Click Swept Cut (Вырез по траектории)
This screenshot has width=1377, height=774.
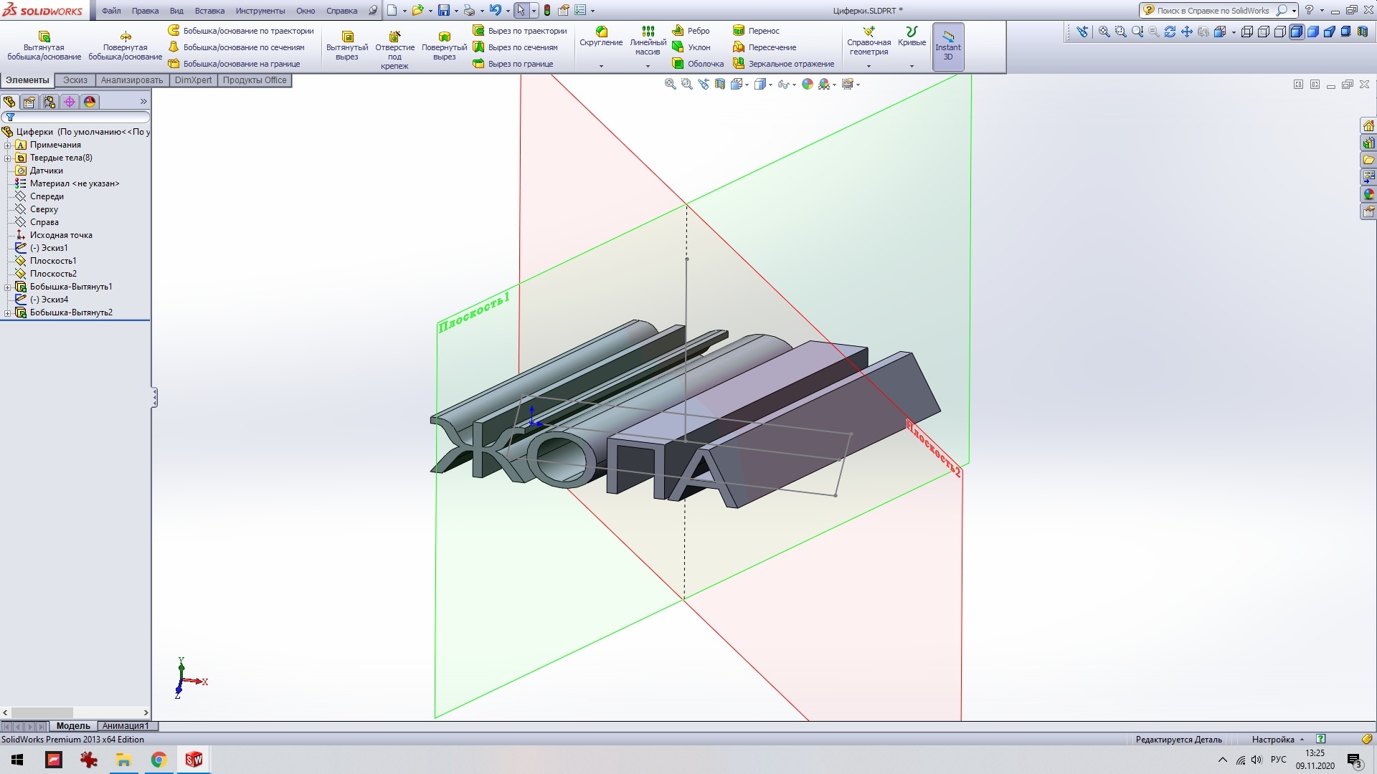(x=520, y=31)
